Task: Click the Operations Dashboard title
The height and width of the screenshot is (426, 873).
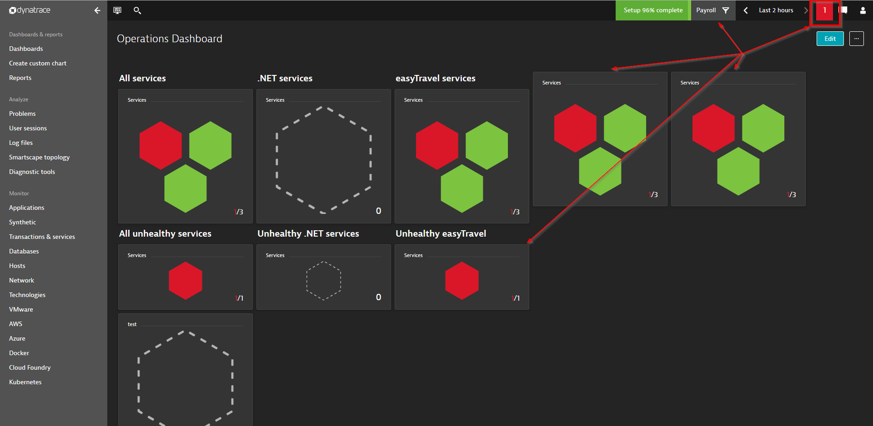Action: [170, 39]
